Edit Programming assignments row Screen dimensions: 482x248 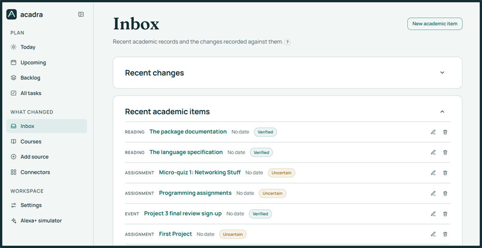tap(433, 193)
